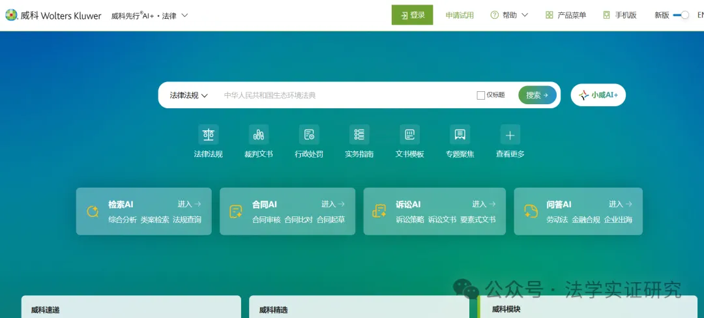Click the 检索AI card icon
This screenshot has height=318, width=704.
[x=93, y=211]
